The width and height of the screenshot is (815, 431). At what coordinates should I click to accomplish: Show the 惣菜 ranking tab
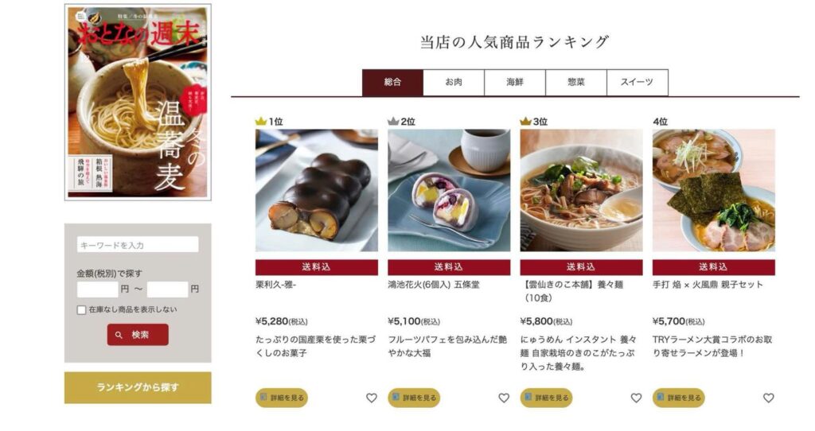tap(576, 83)
